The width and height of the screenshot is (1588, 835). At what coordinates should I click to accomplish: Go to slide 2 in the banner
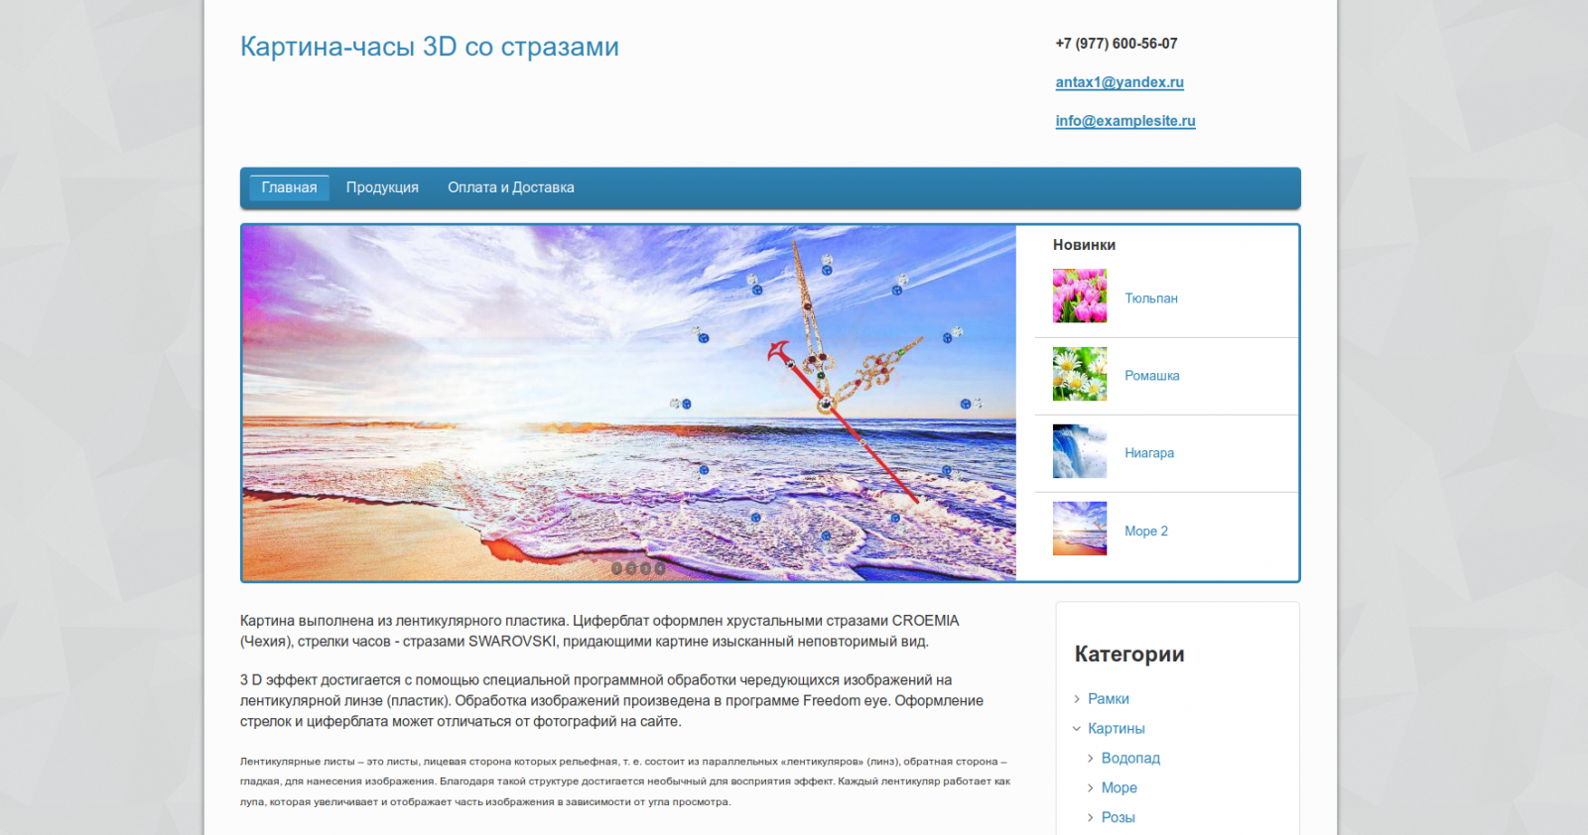[x=630, y=568]
